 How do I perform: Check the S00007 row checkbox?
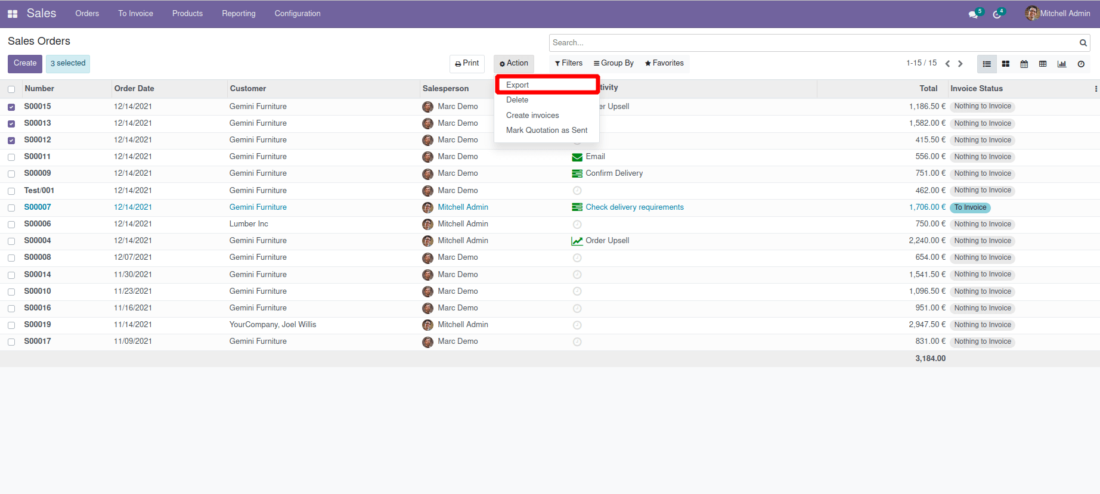pos(11,208)
